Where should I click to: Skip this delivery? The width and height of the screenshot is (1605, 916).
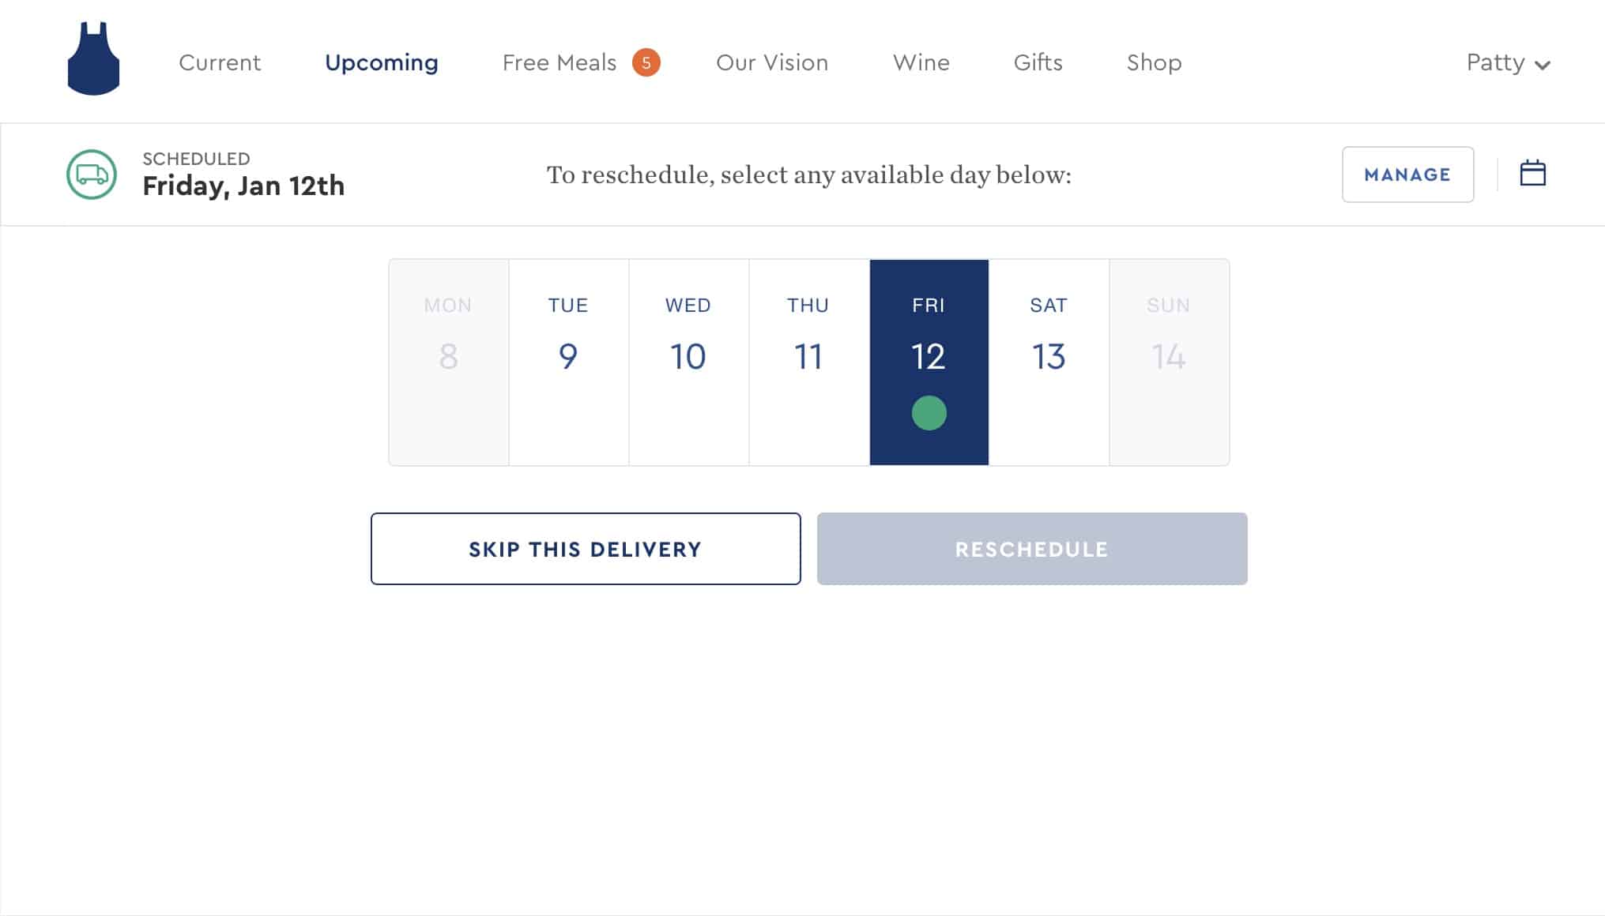pos(586,549)
